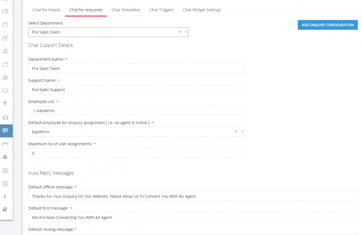This screenshot has height=235, width=362.
Task: Open the monitor screen icon in sidebar
Action: (5, 91)
